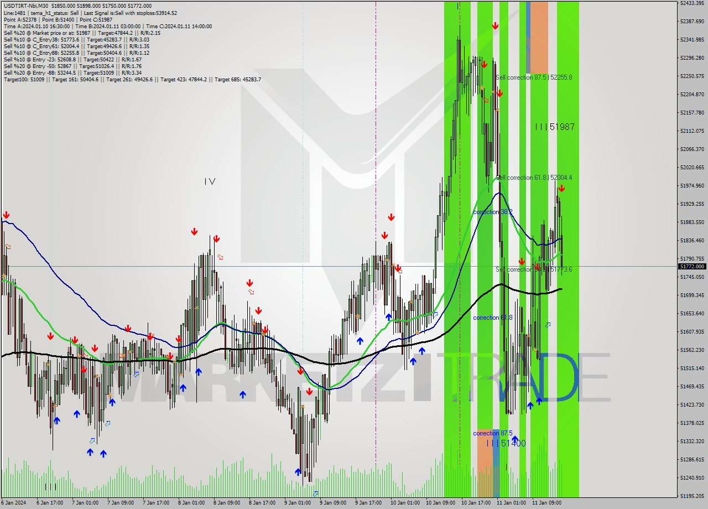
Task: Select the blue 'correction 87.5' label
Action: click(x=492, y=433)
